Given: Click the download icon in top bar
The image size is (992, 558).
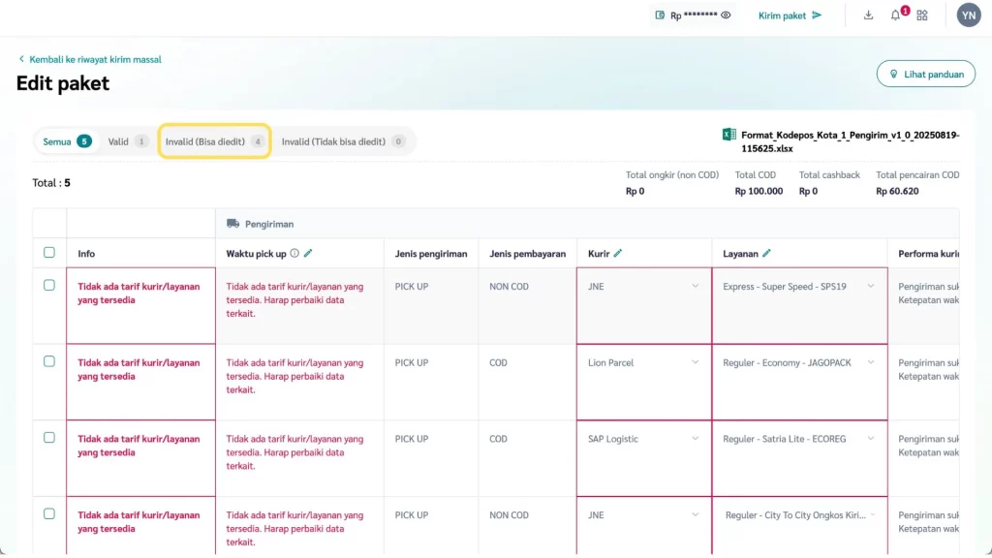Looking at the screenshot, I should (868, 15).
